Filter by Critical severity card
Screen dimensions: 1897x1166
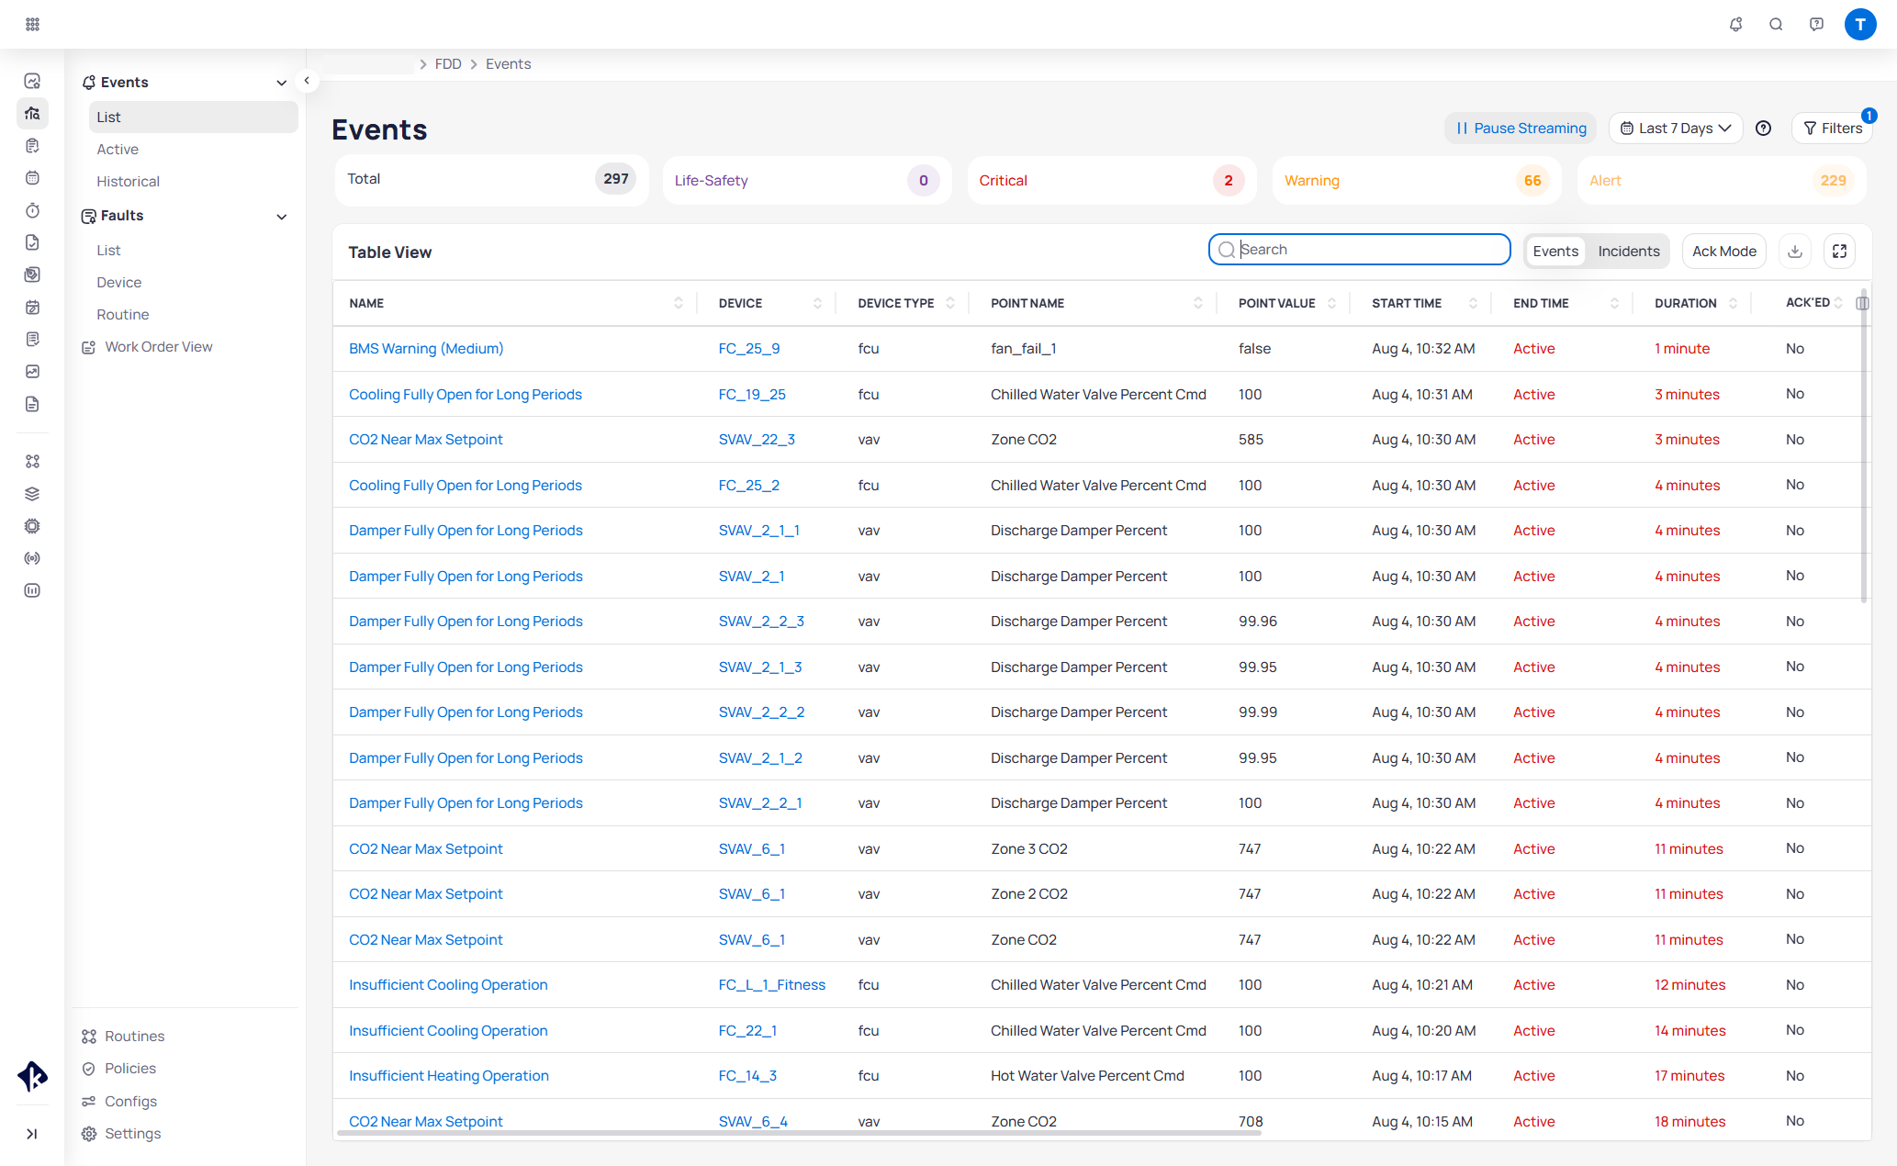coord(1111,181)
